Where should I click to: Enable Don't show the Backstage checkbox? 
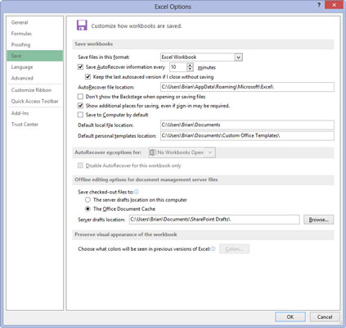(x=80, y=97)
